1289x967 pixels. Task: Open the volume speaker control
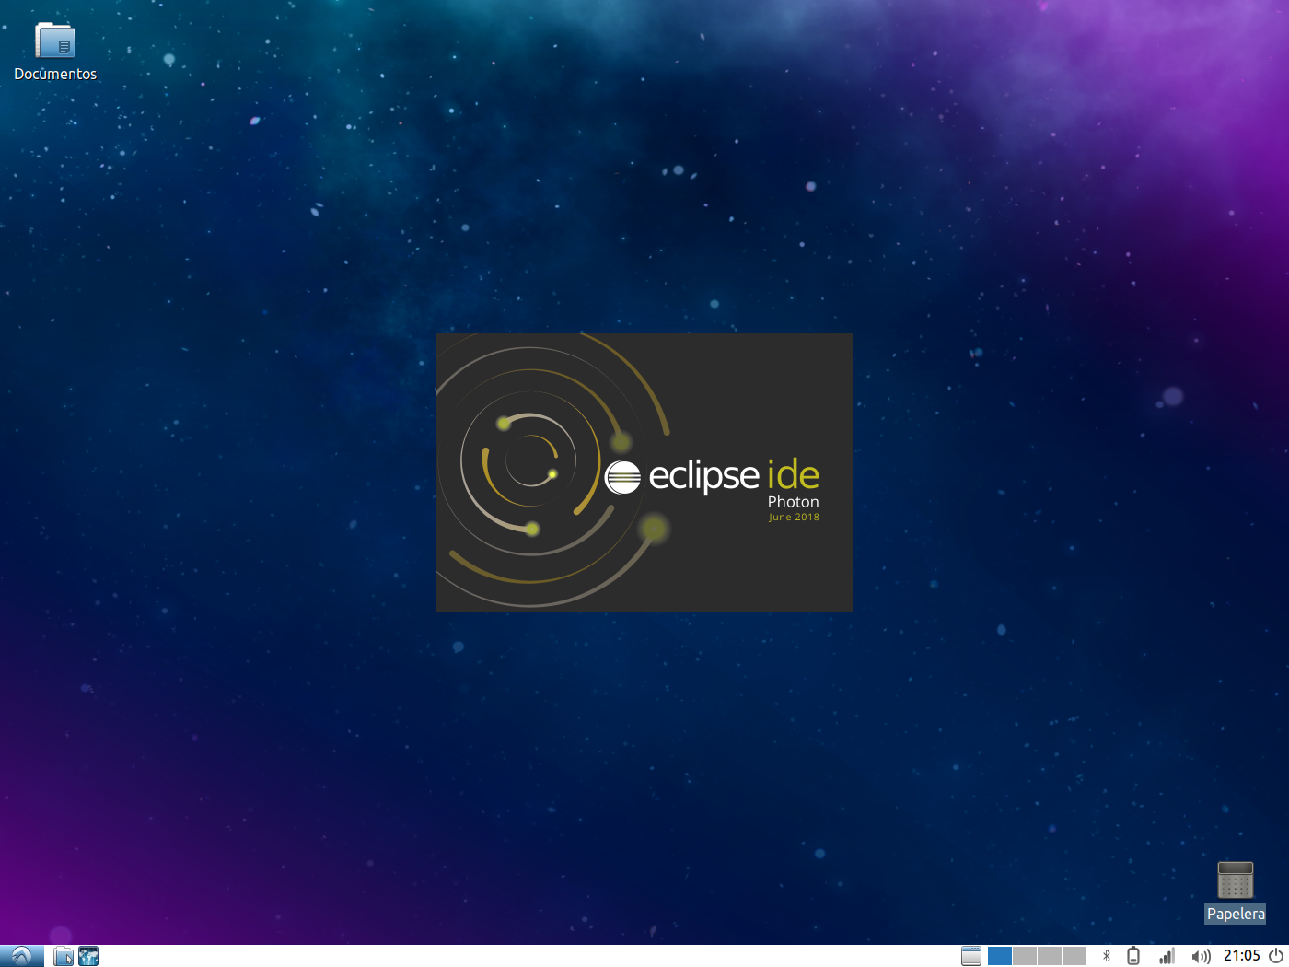coord(1201,956)
